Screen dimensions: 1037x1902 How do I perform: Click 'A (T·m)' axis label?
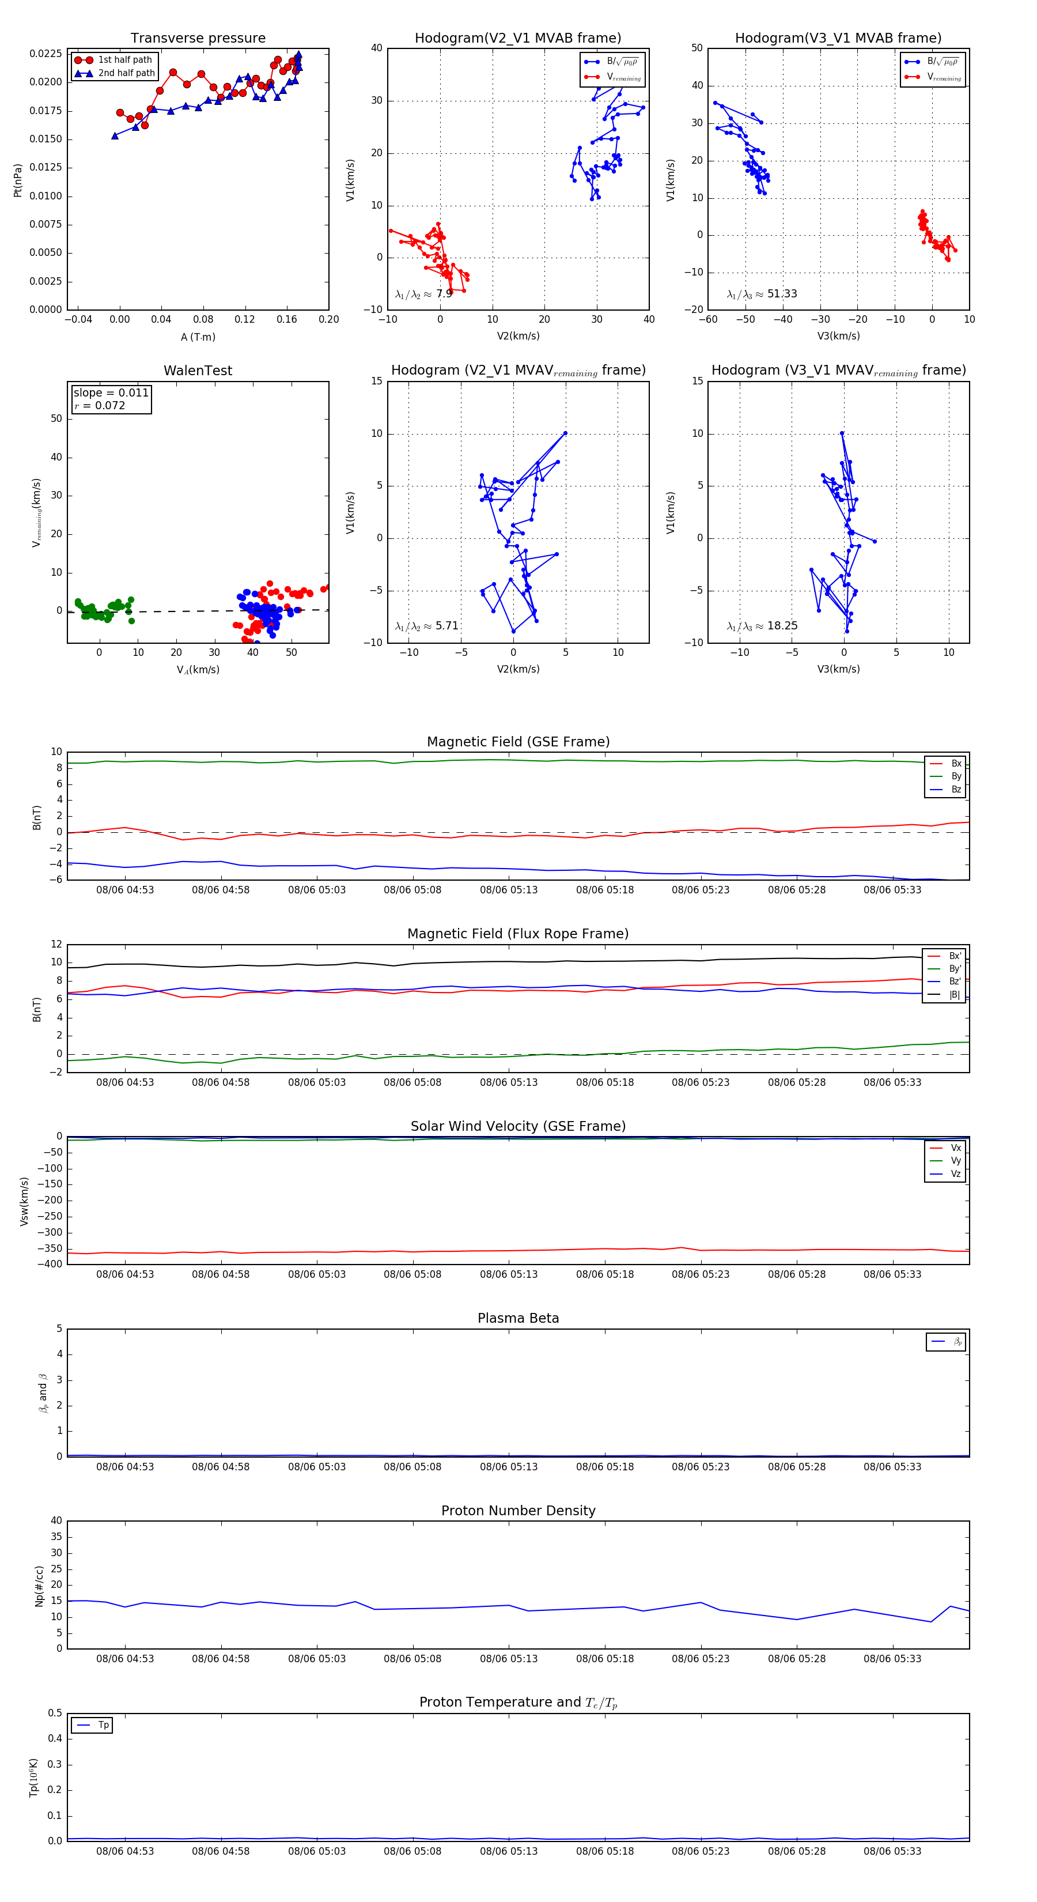coord(198,337)
